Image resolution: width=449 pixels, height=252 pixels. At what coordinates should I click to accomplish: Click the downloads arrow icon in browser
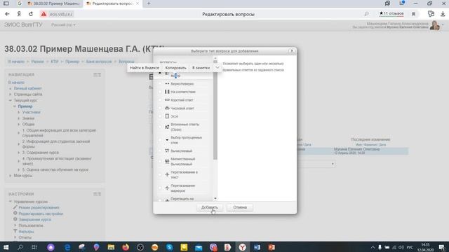pos(443,14)
